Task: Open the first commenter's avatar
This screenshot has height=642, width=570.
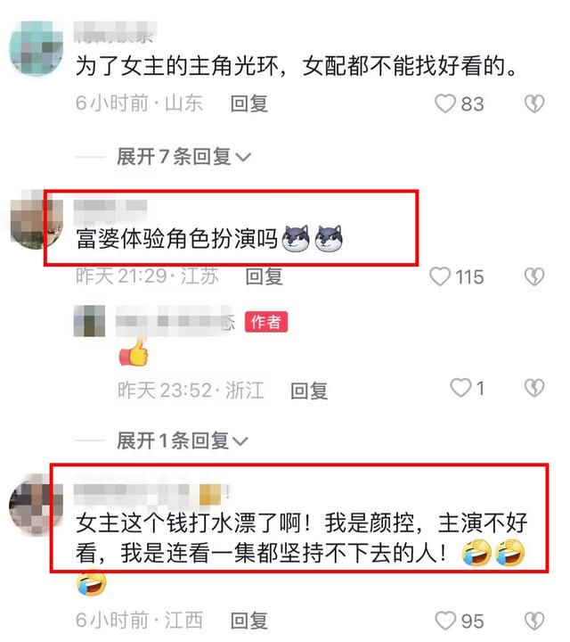Action: pos(37,48)
